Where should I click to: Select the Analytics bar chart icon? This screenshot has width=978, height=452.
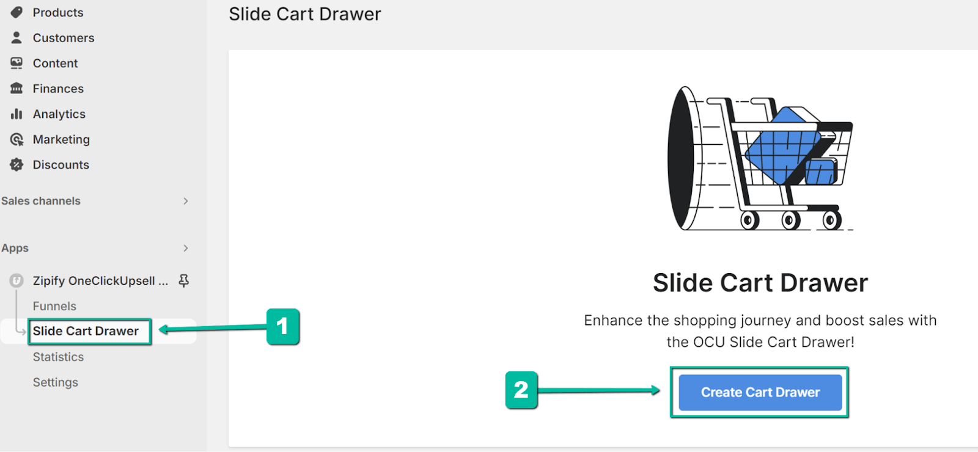[17, 114]
